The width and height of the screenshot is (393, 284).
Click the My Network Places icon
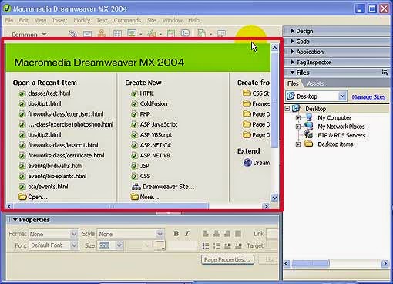coord(308,127)
